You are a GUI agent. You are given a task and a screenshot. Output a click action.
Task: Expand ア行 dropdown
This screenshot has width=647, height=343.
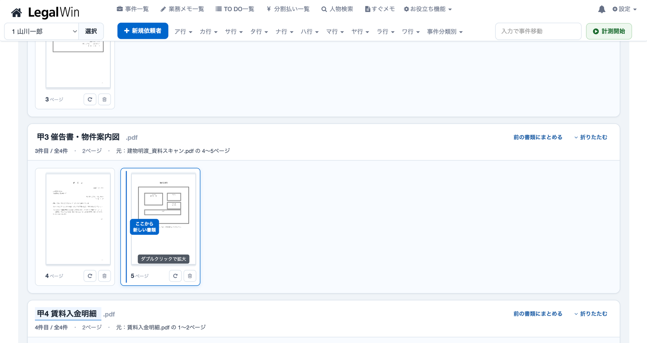pos(183,32)
